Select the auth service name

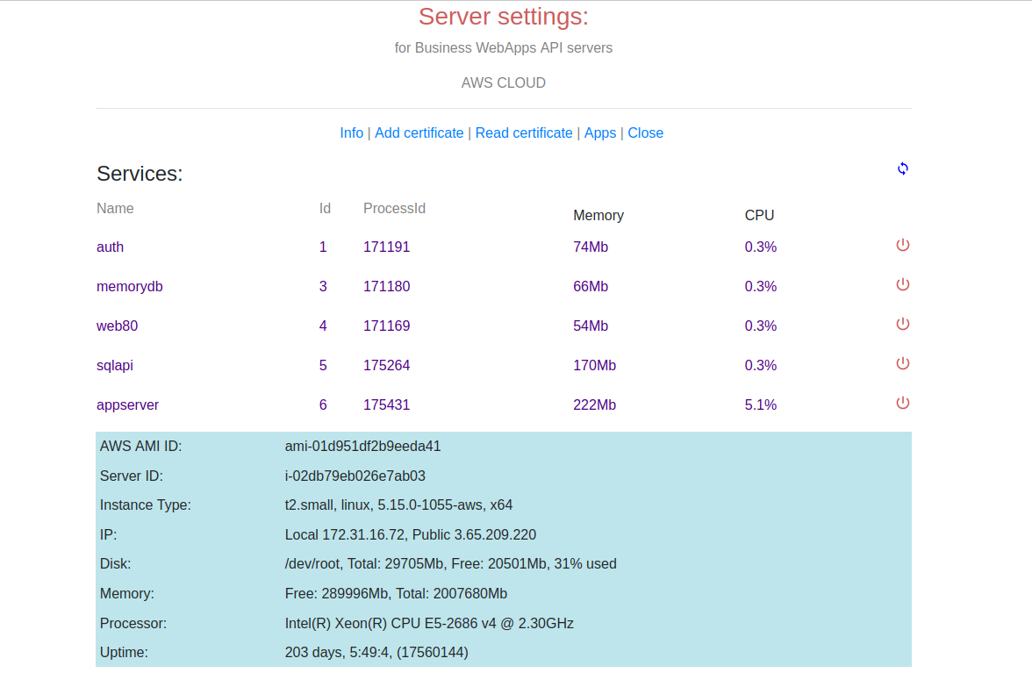pyautogui.click(x=110, y=247)
